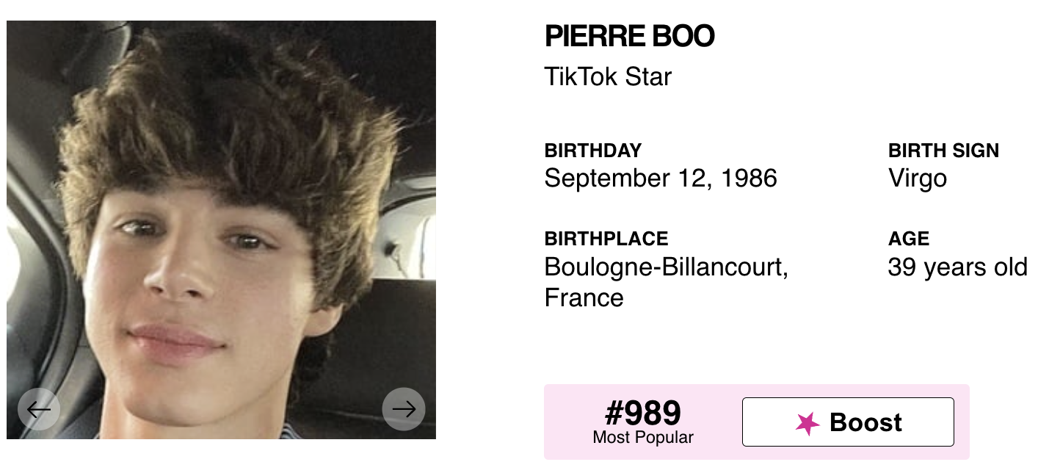This screenshot has height=473, width=1038.
Task: Click the PIERRE BOO name heading
Action: click(629, 36)
